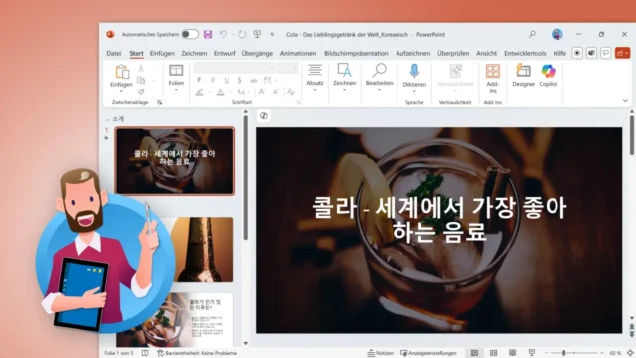Open the Überprüfen tab
Screen dimensions: 636x358
coord(453,53)
